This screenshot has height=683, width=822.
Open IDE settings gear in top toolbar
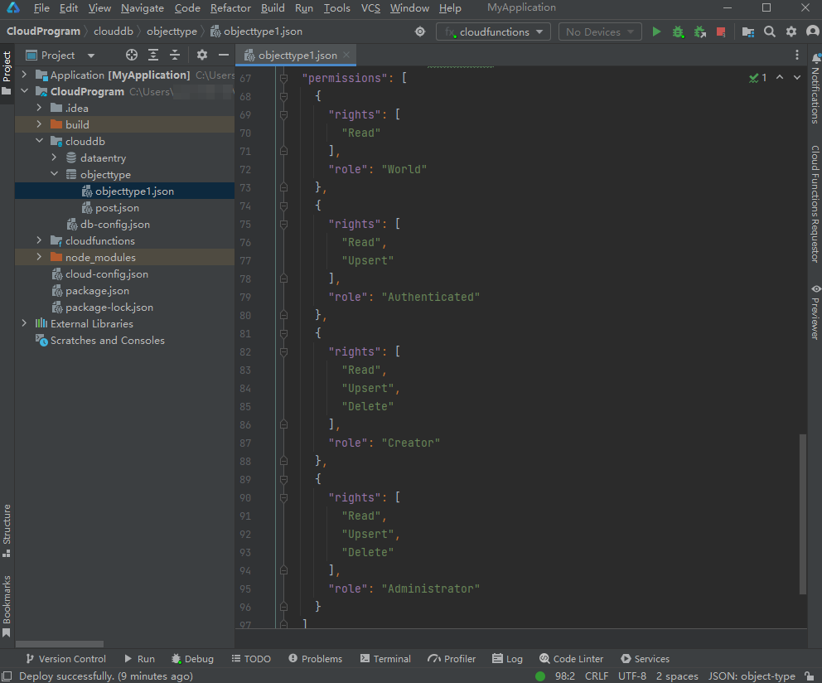pyautogui.click(x=791, y=32)
